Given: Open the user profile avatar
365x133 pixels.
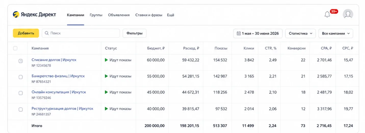Looking at the screenshot, I should tap(348, 14).
